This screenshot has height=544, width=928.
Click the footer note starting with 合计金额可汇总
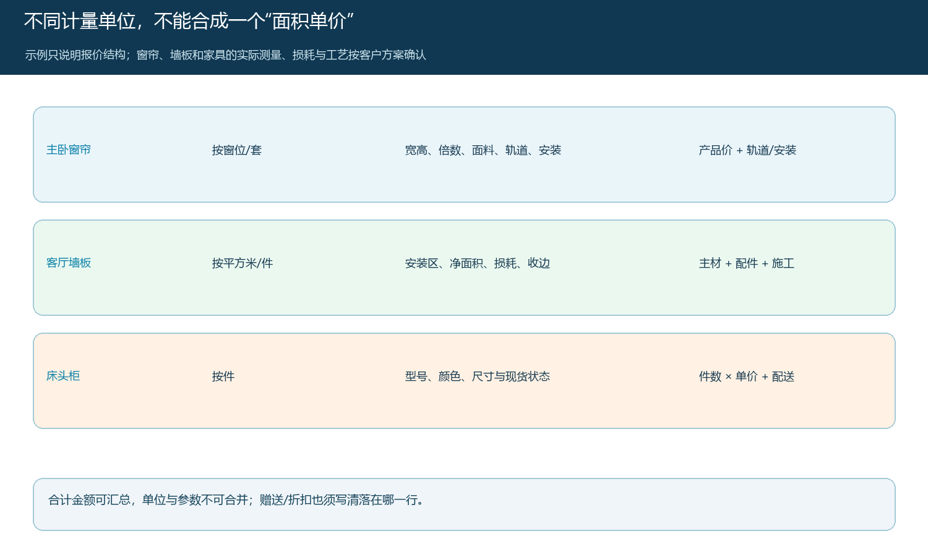(238, 499)
